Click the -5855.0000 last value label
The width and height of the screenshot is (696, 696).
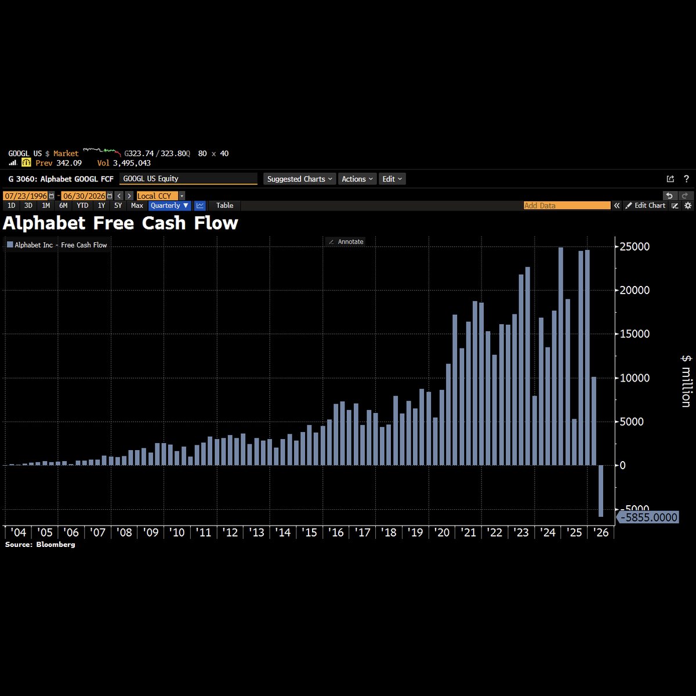point(647,517)
